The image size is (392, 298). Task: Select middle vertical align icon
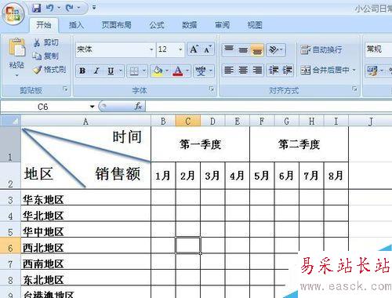click(x=243, y=49)
